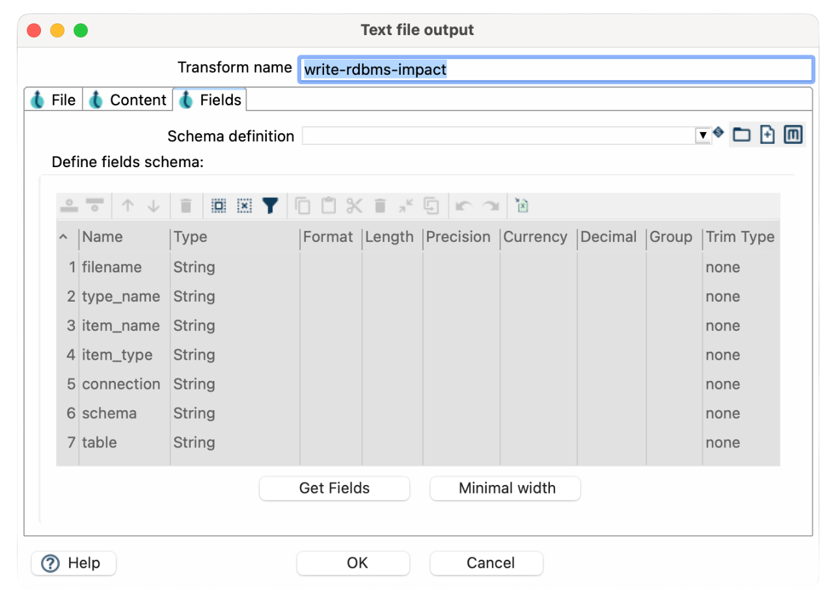
Task: Click the variable diamond icon beside Schema definition
Action: click(718, 132)
